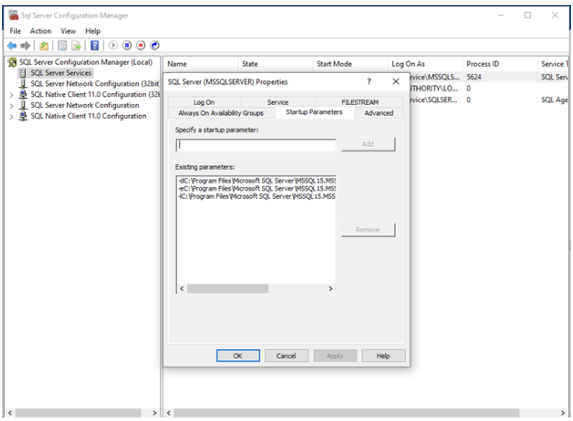Click the Forward arrow in the toolbar
This screenshot has width=573, height=421.
coord(25,45)
